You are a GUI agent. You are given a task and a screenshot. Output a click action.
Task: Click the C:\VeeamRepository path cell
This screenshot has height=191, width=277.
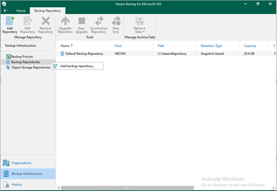[172, 54]
